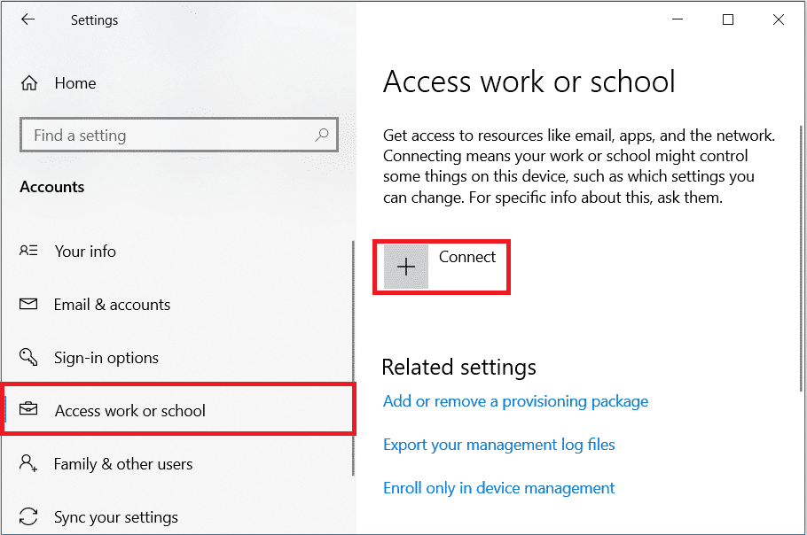Minimize the Settings window
The image size is (807, 535).
pyautogui.click(x=678, y=19)
